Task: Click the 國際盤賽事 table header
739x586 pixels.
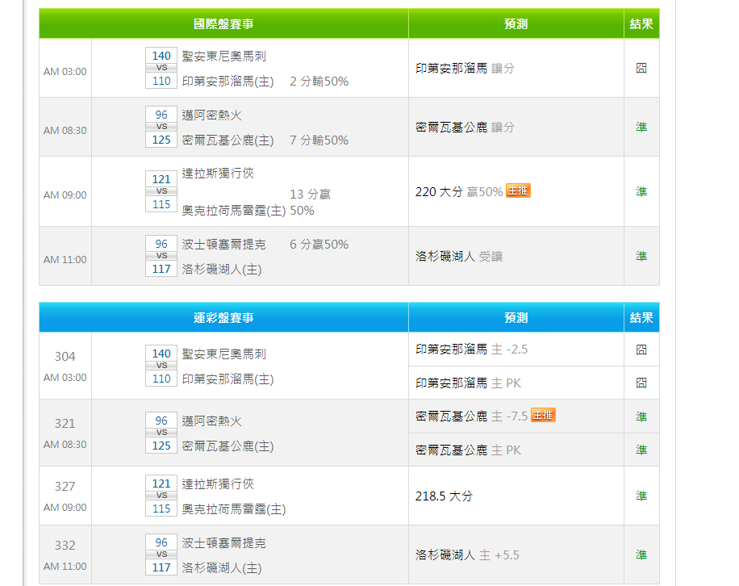Action: tap(223, 23)
